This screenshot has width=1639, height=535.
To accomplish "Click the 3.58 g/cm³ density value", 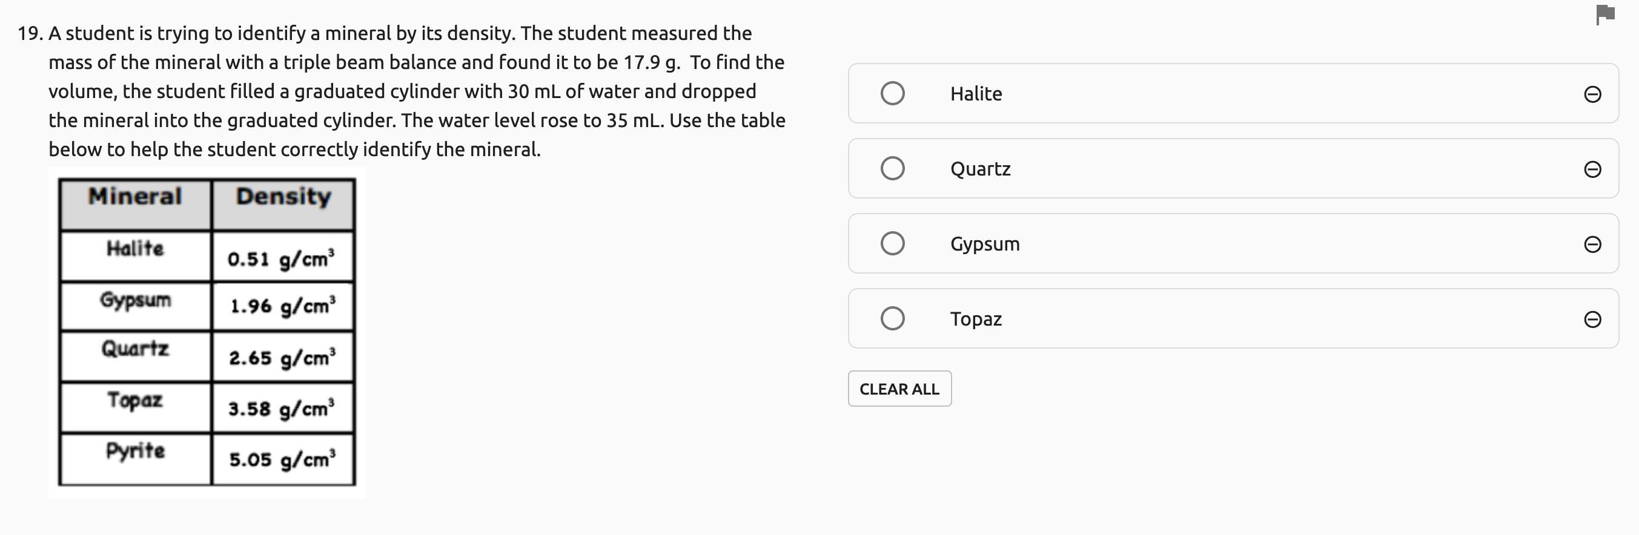I will pyautogui.click(x=282, y=409).
